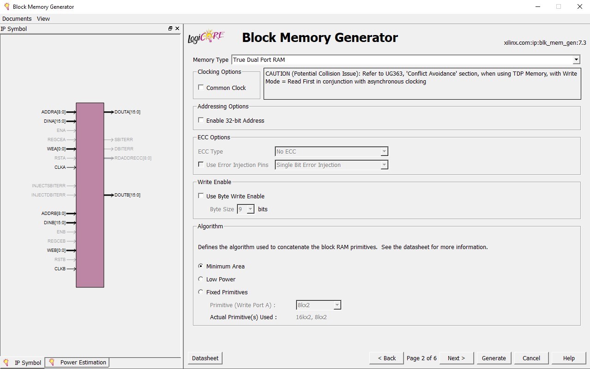The image size is (590, 369).
Task: Select the Low Power algorithm
Action: tap(201, 279)
